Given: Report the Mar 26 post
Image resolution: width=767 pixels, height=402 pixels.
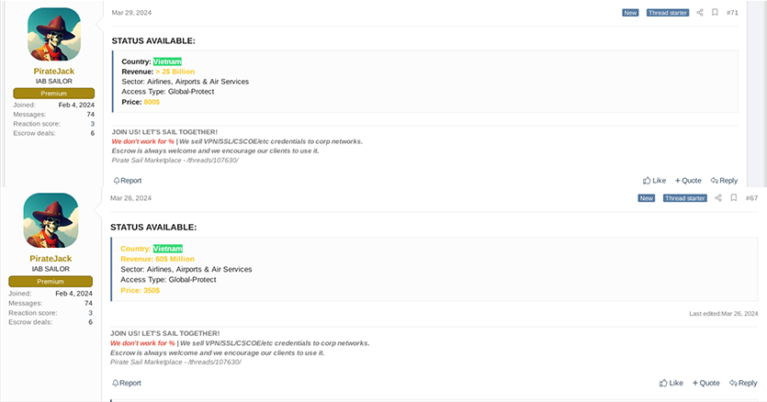Looking at the screenshot, I should pos(126,383).
